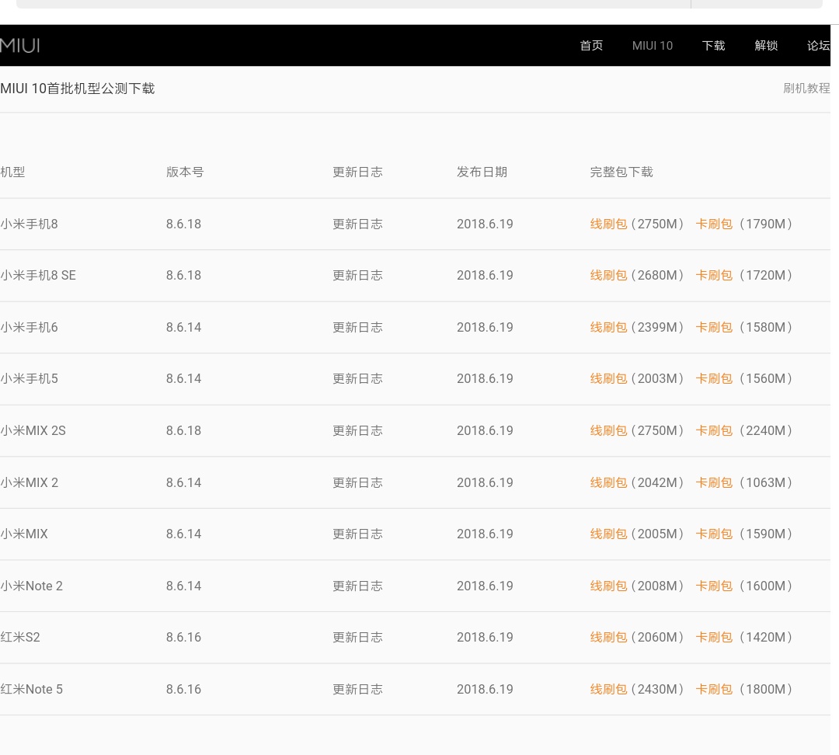Download 卡刷包 for 小米MIX 2S
This screenshot has width=839, height=755.
point(714,430)
